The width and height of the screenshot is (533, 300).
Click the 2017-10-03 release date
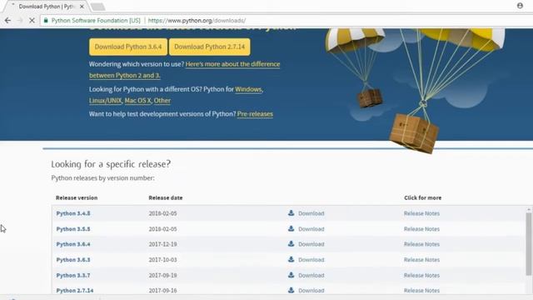point(163,260)
